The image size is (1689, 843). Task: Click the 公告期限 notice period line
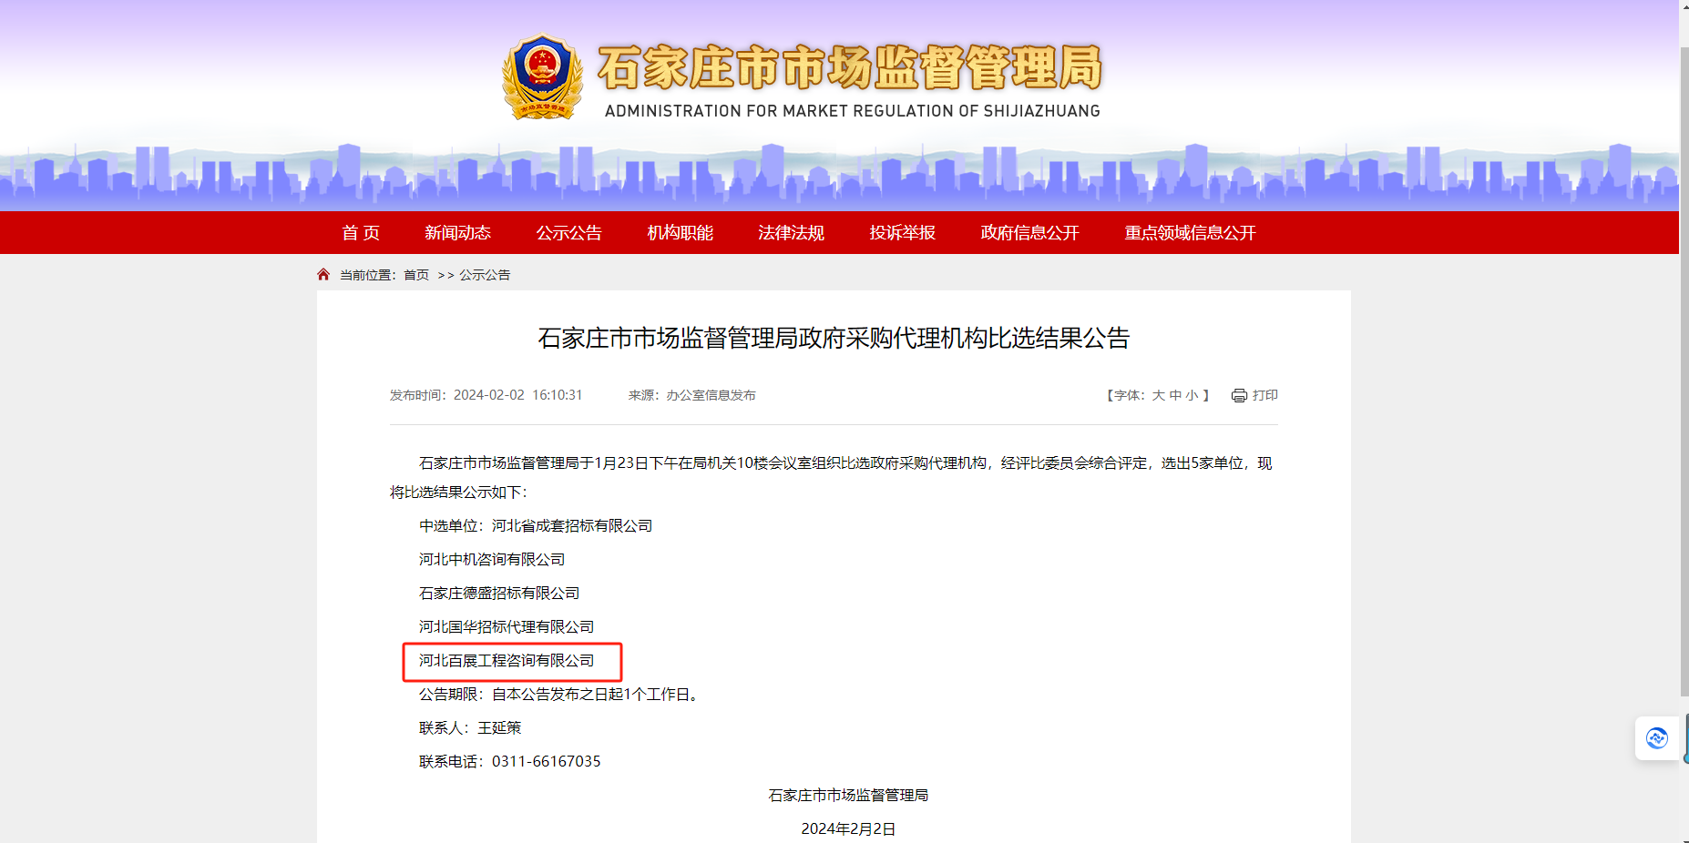[561, 695]
